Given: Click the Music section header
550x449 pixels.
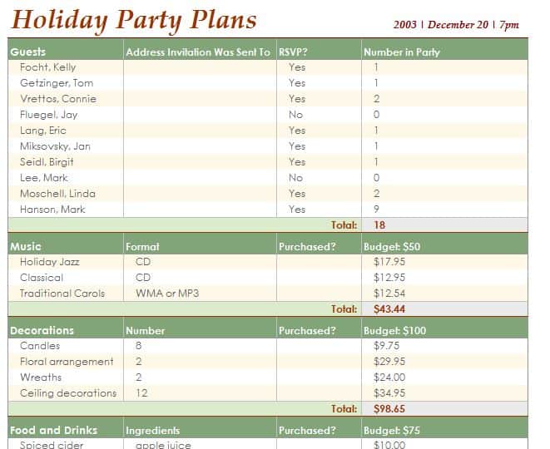Looking at the screenshot, I should [66, 246].
